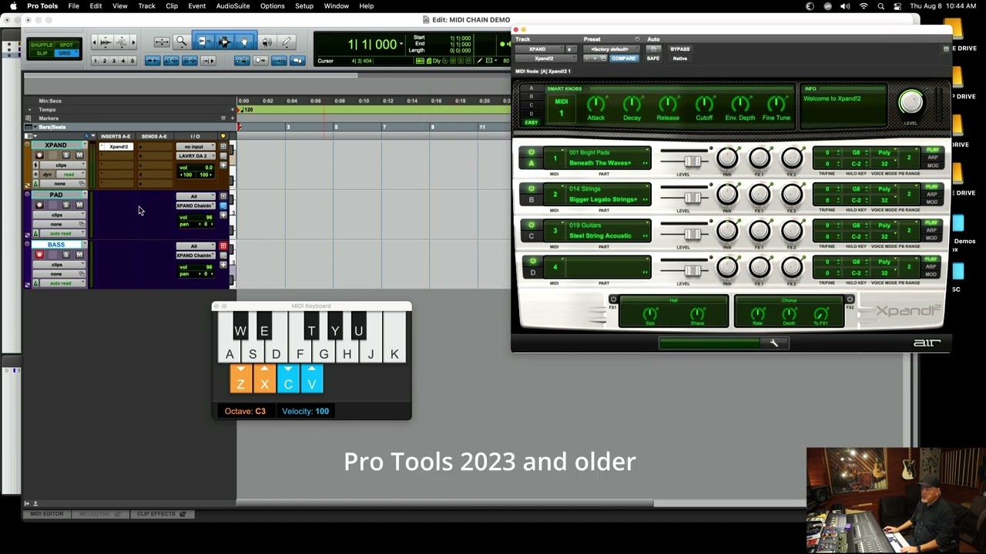Open the factory default preset dropdown
986x554 pixels.
(610, 49)
